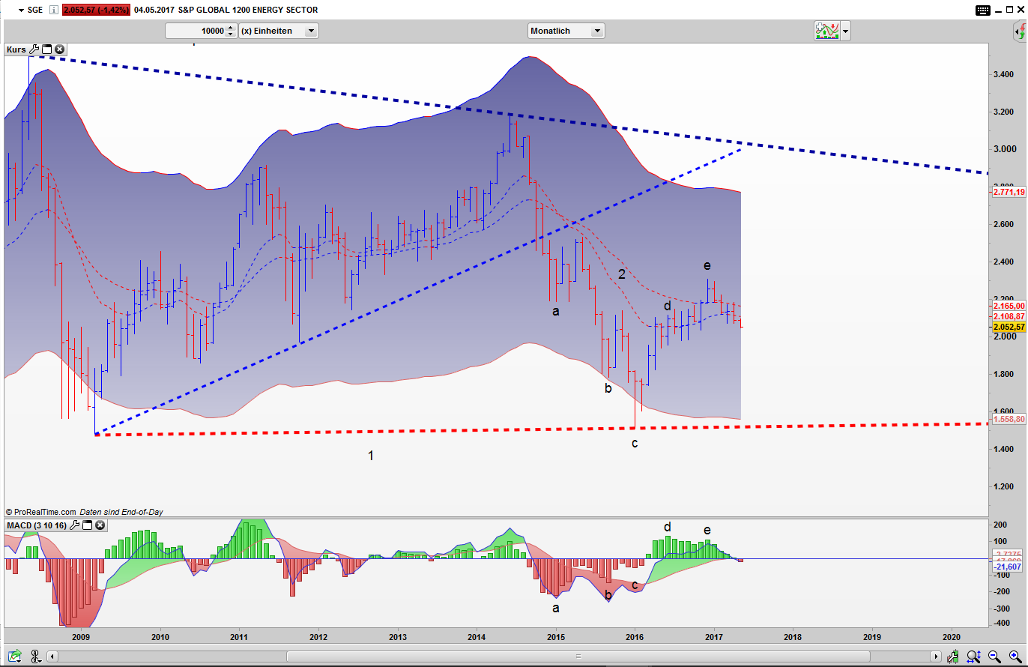The image size is (1028, 667).
Task: Open MACD indicator settings wrench
Action: click(x=74, y=525)
